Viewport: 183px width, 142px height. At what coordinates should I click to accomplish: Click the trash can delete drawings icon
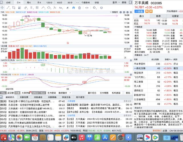click(80, 8)
